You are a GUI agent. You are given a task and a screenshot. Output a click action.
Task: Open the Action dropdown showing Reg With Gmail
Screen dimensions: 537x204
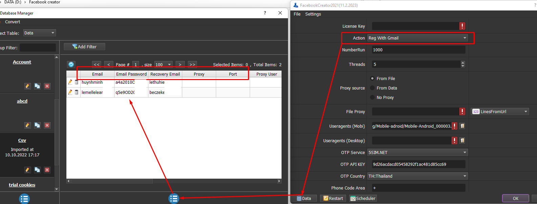[417, 38]
